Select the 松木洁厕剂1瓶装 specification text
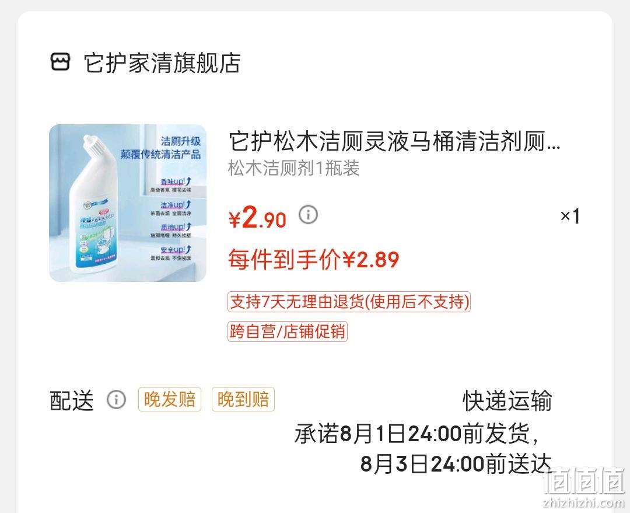630x513 pixels. coord(293,168)
